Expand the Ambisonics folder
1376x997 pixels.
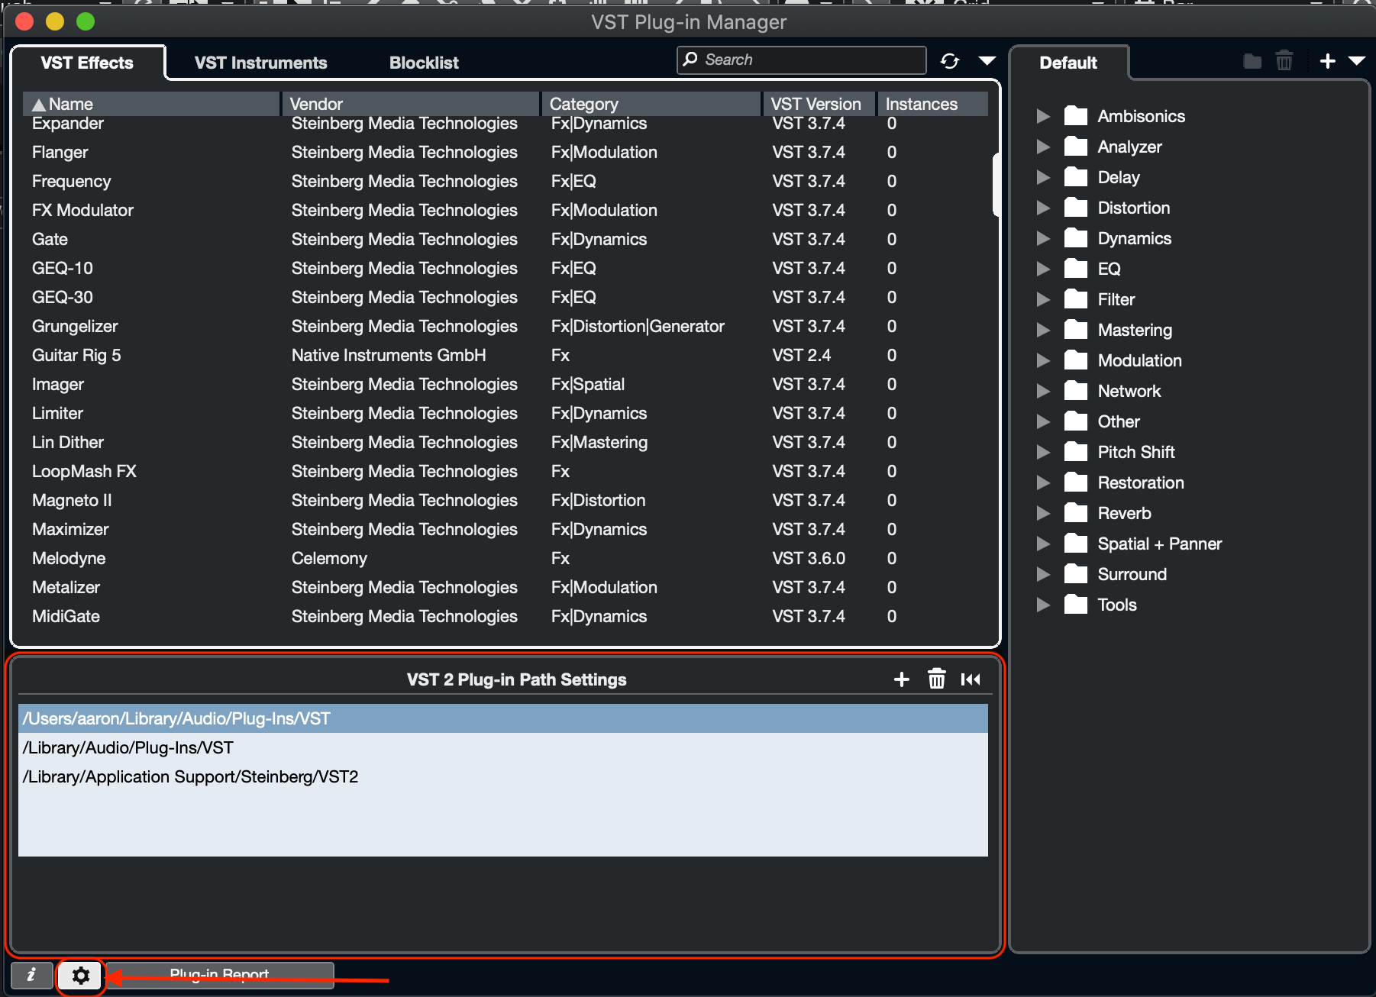(1043, 116)
